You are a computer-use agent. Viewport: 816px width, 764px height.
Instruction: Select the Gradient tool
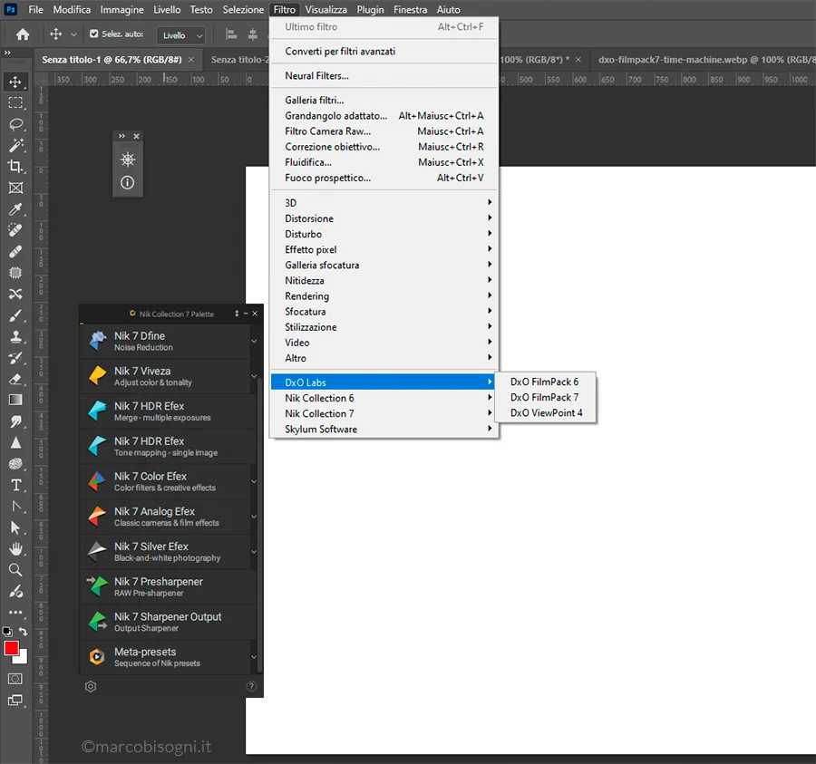[x=15, y=400]
